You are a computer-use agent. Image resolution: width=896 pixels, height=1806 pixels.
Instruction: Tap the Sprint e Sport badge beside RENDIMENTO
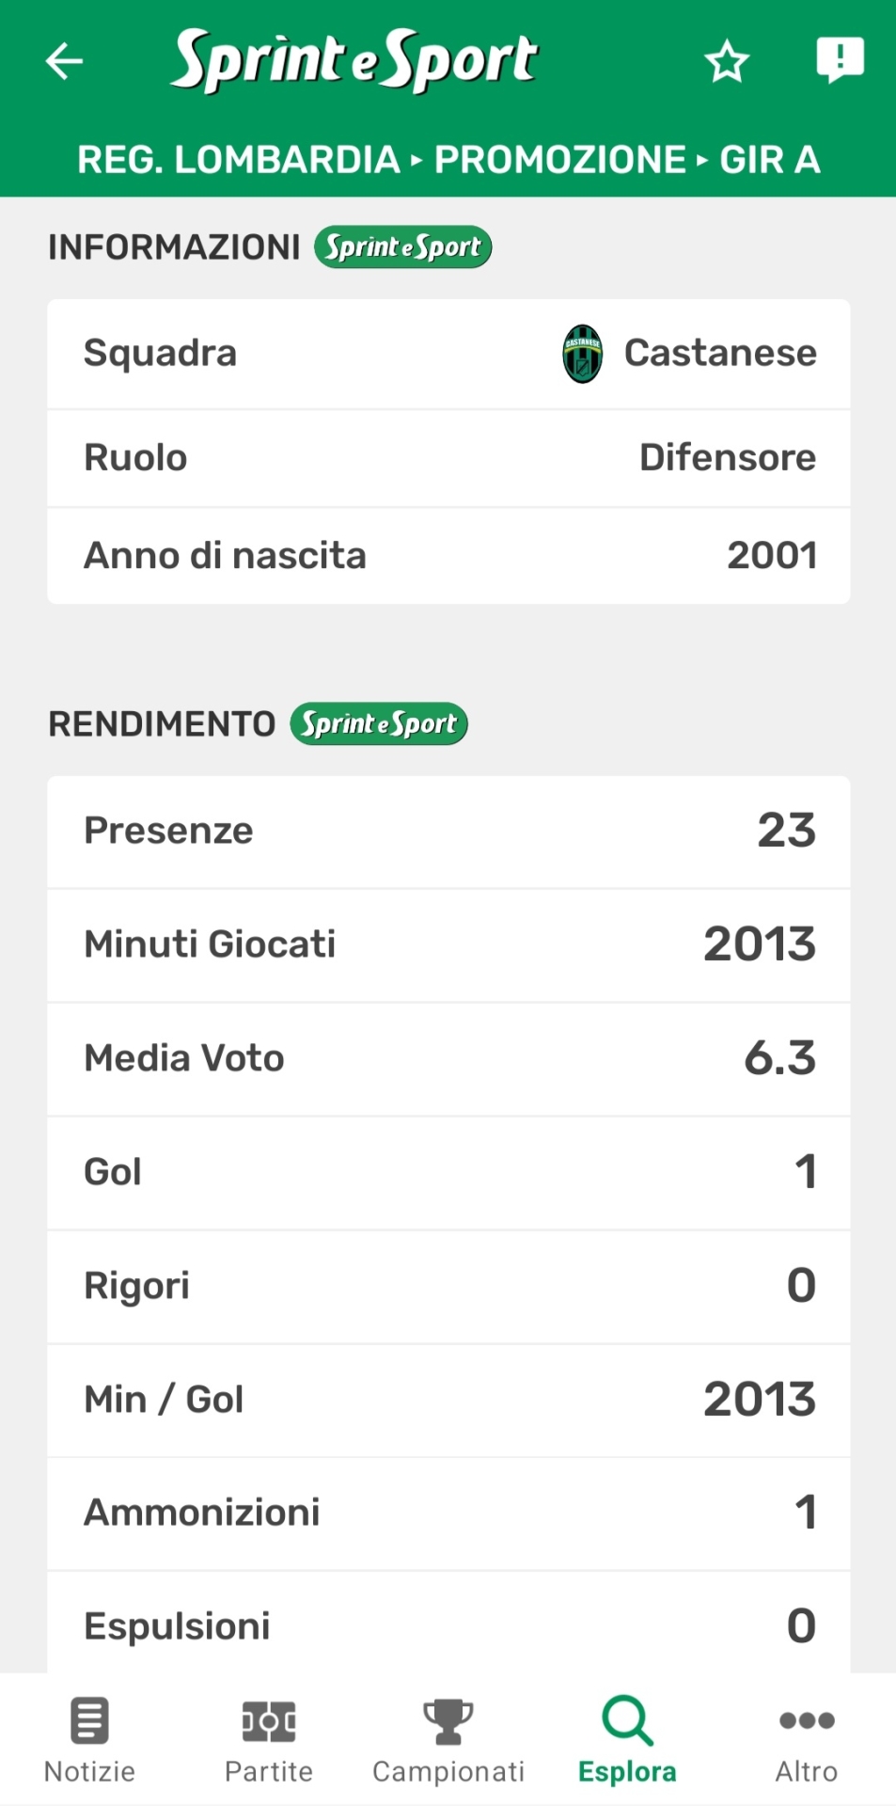pyautogui.click(x=379, y=724)
